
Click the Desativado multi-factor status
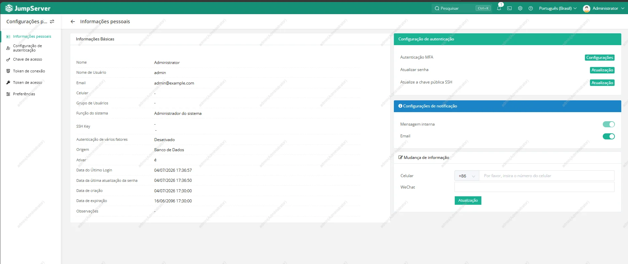pyautogui.click(x=164, y=140)
